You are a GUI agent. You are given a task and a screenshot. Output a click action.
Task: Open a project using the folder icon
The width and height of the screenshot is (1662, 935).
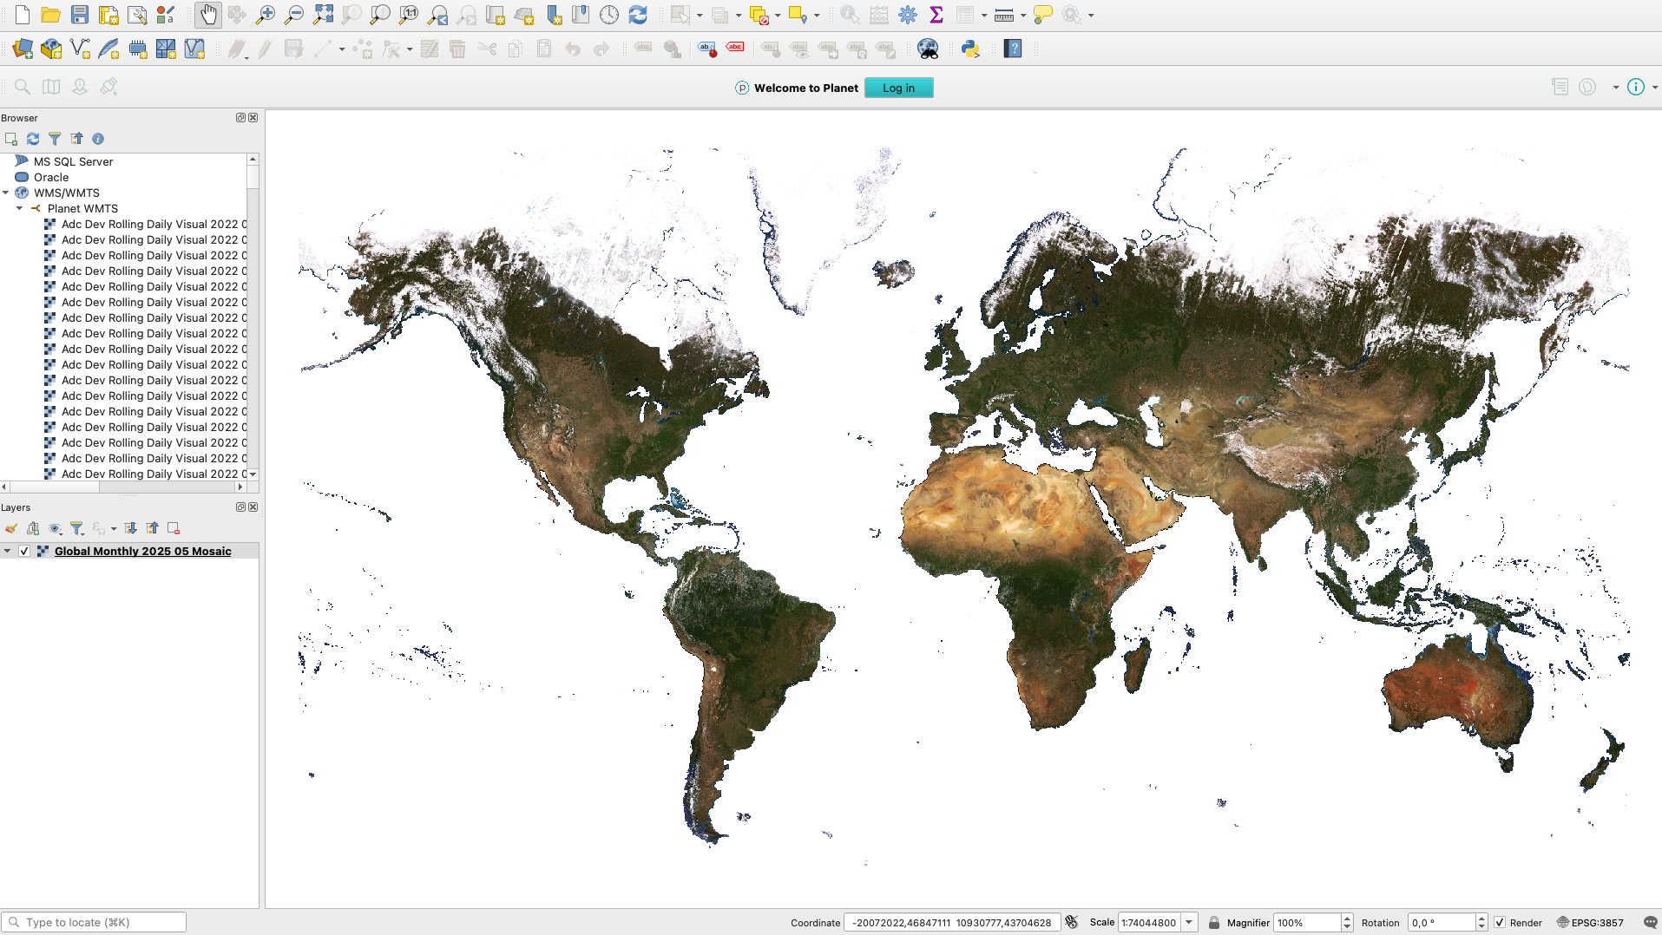pos(51,15)
